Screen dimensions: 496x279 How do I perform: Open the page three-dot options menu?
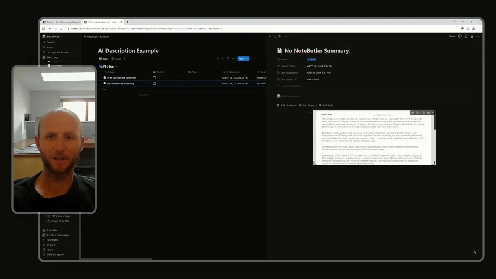pyautogui.click(x=478, y=36)
